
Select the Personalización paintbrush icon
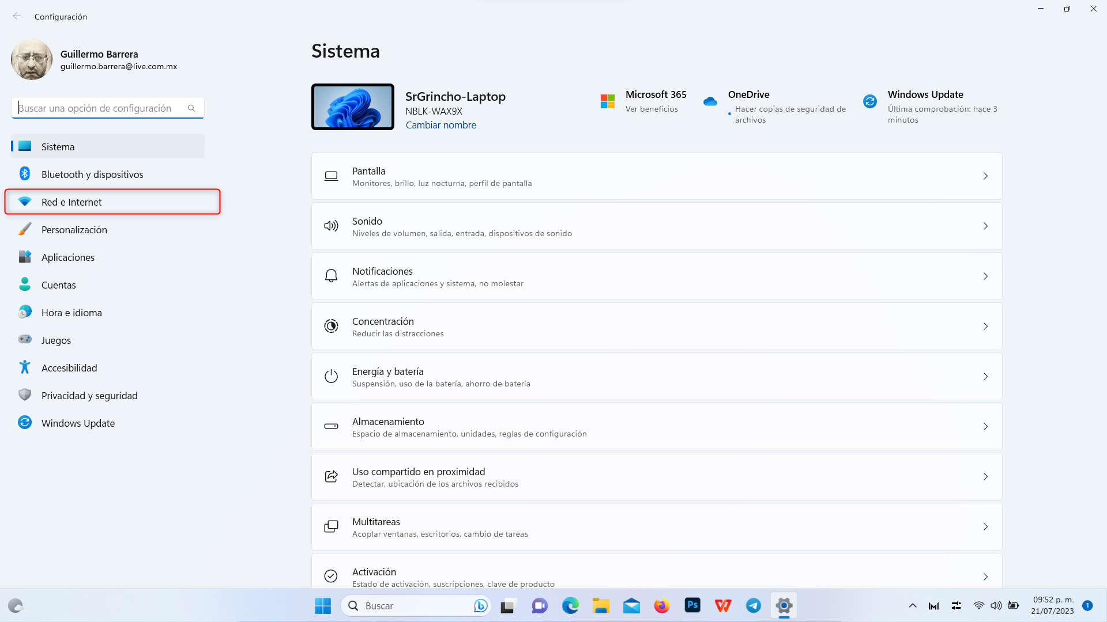coord(25,229)
